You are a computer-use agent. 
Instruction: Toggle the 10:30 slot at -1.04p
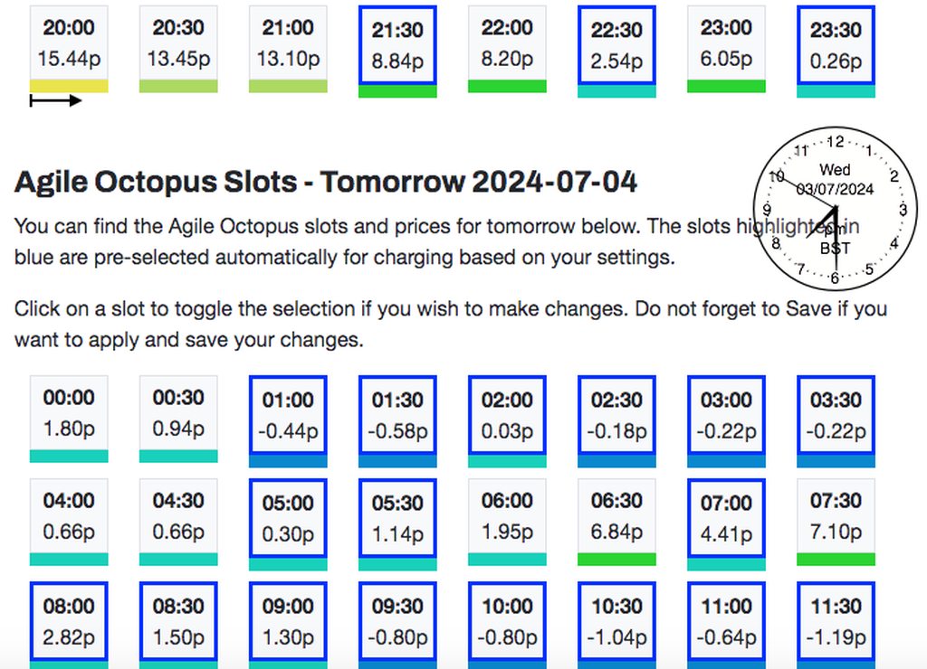[616, 621]
